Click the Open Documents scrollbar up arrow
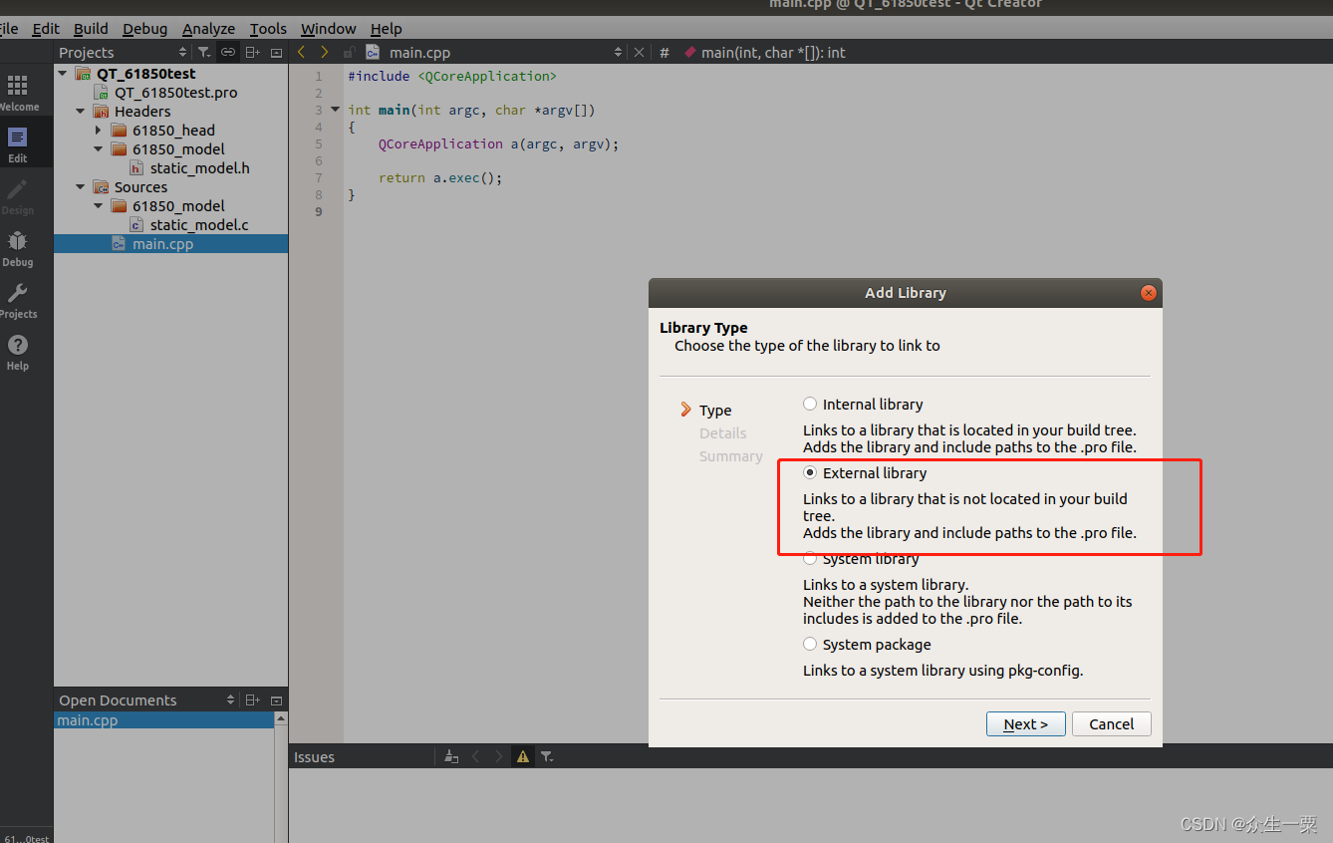The width and height of the screenshot is (1333, 843). pos(281,718)
